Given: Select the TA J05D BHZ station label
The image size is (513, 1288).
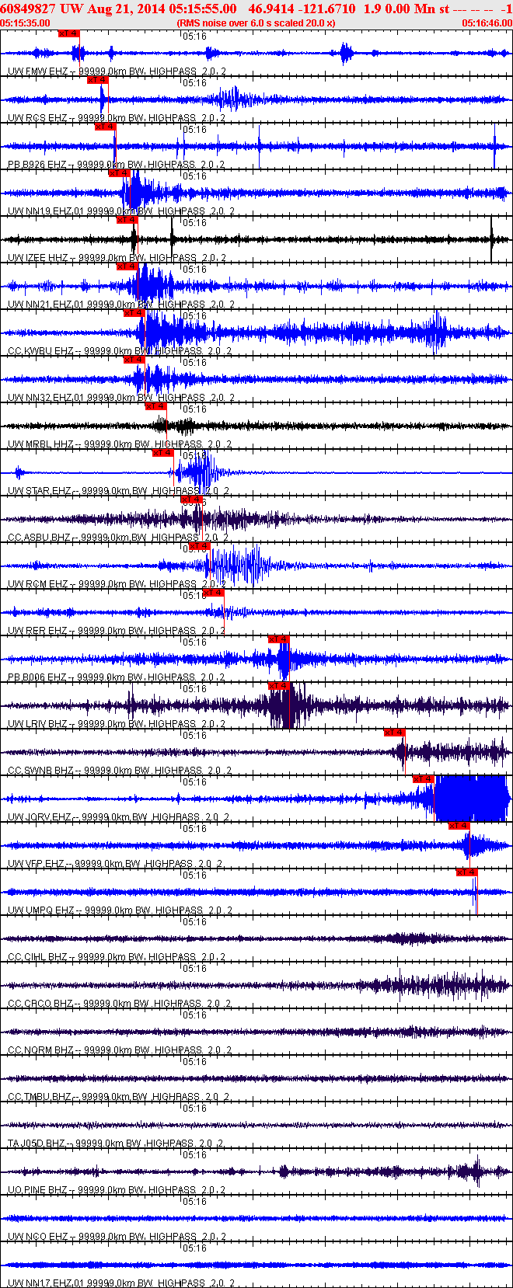Looking at the screenshot, I should point(37,1144).
